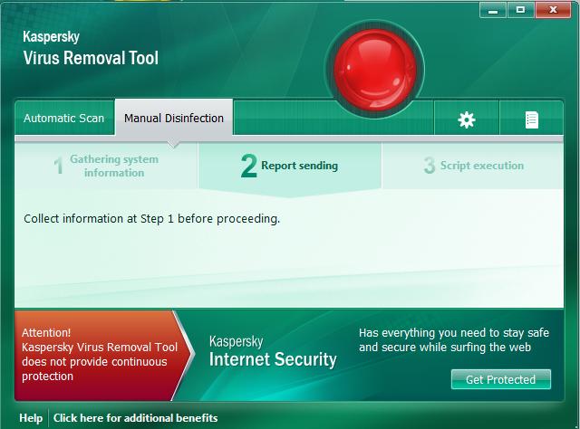Click the 'Has everything you need' text
The image size is (580, 429).
coord(454,340)
